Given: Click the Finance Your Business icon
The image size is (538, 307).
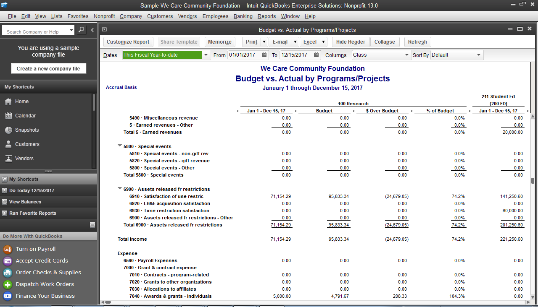Looking at the screenshot, I should pos(8,296).
